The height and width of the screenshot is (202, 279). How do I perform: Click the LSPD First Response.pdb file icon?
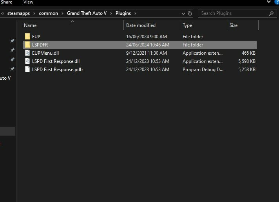pyautogui.click(x=27, y=70)
